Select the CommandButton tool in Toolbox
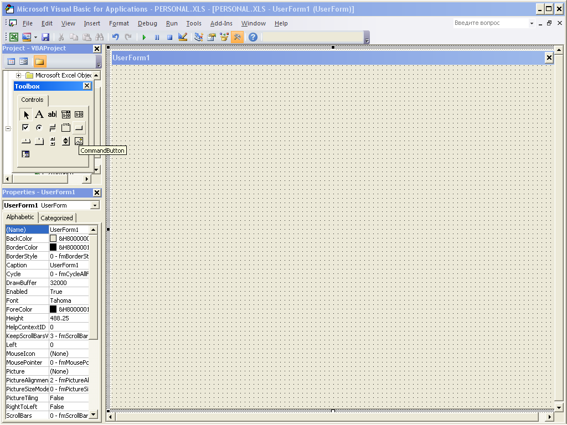The height and width of the screenshot is (425, 567). 79,128
